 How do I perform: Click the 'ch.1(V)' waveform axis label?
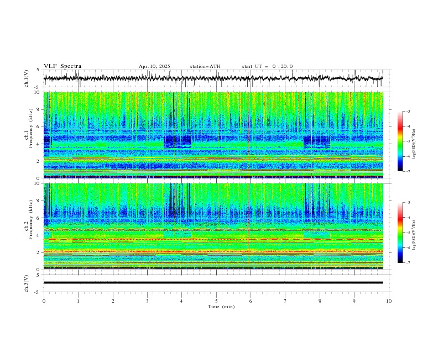pyautogui.click(x=27, y=78)
